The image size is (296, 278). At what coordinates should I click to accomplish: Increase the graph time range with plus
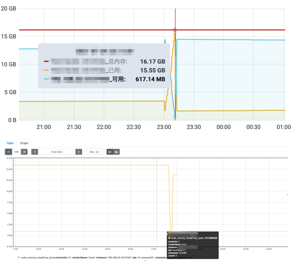pos(24,152)
